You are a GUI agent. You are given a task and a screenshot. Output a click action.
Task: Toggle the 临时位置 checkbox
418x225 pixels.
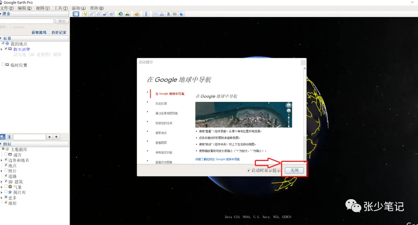3,64
